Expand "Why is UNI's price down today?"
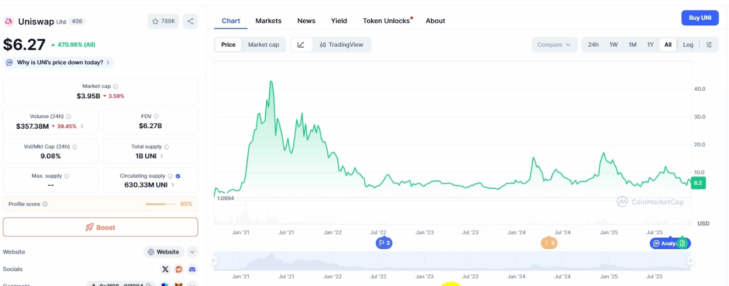Viewport: 729px width, 286px height. (59, 63)
